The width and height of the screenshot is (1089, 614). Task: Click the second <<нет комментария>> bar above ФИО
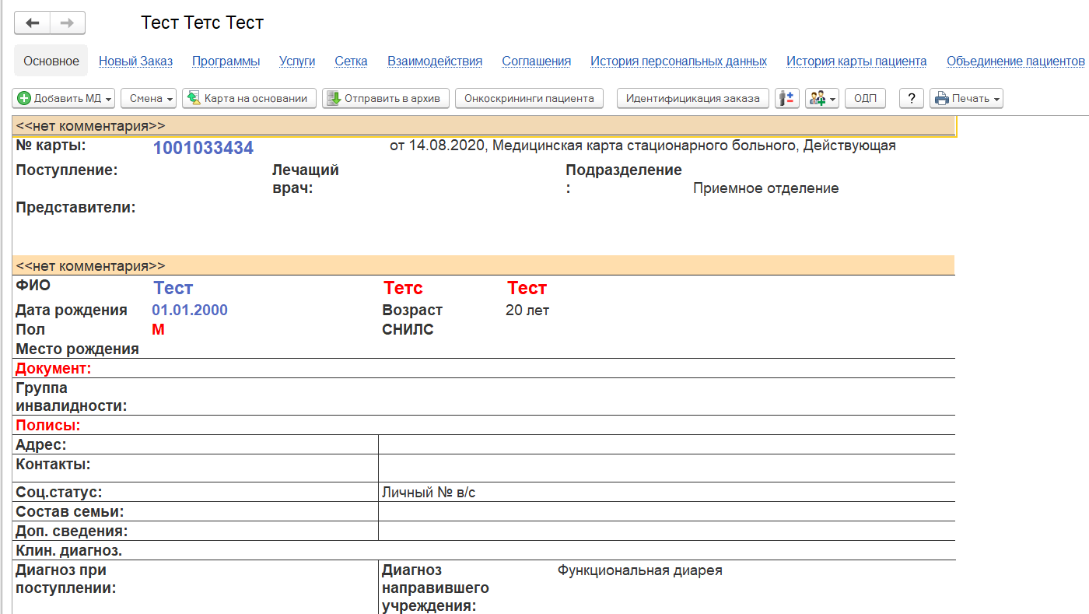[x=484, y=265]
